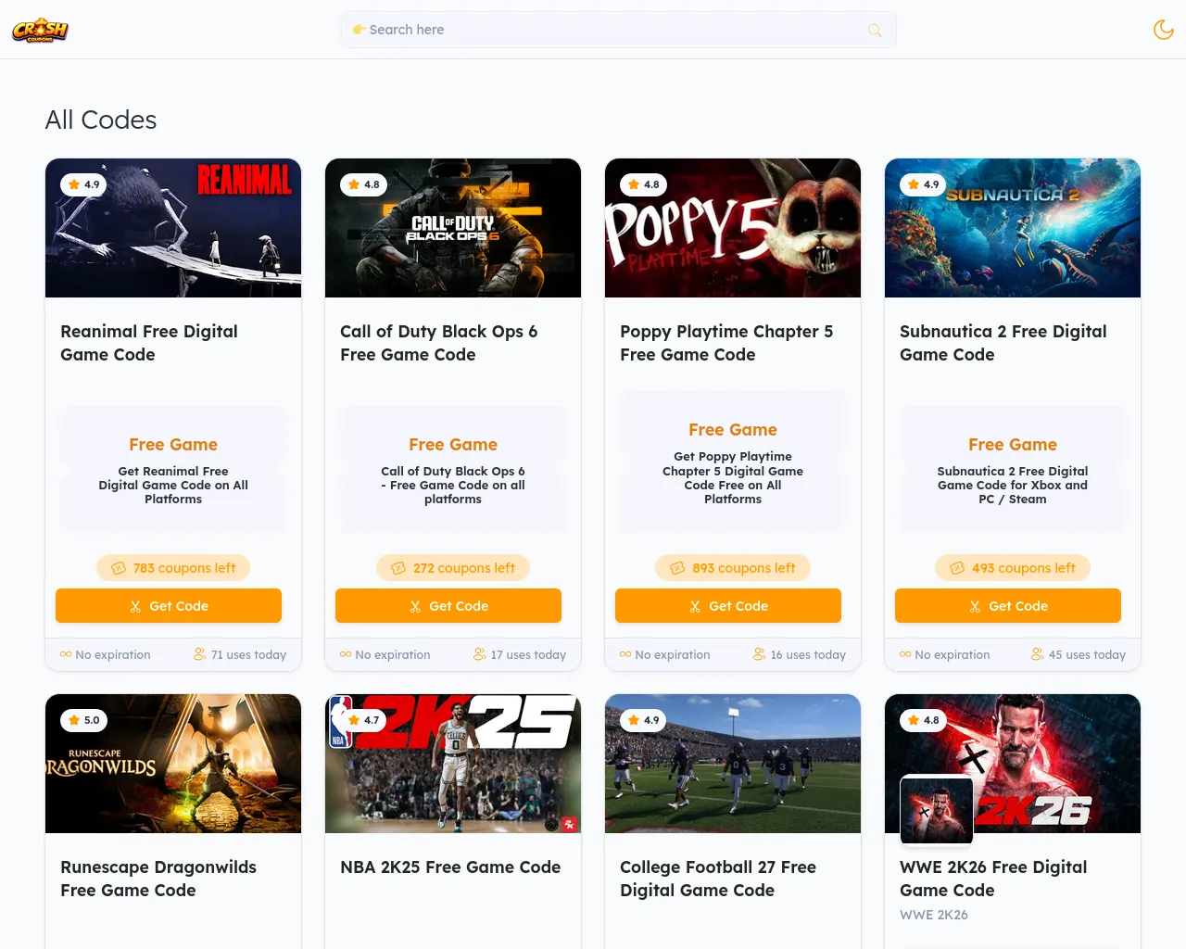
Task: Focus the 'Search here' input field
Action: [x=618, y=30]
